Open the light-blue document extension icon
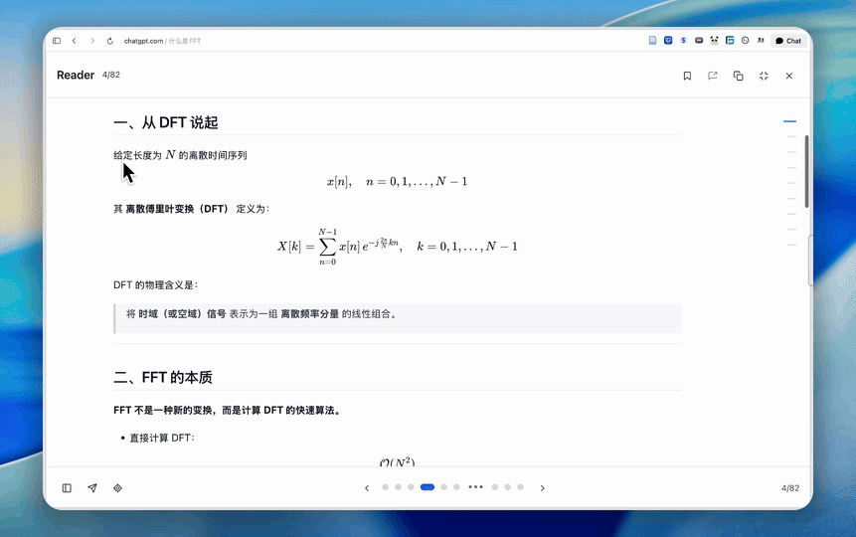856x537 pixels. [652, 41]
